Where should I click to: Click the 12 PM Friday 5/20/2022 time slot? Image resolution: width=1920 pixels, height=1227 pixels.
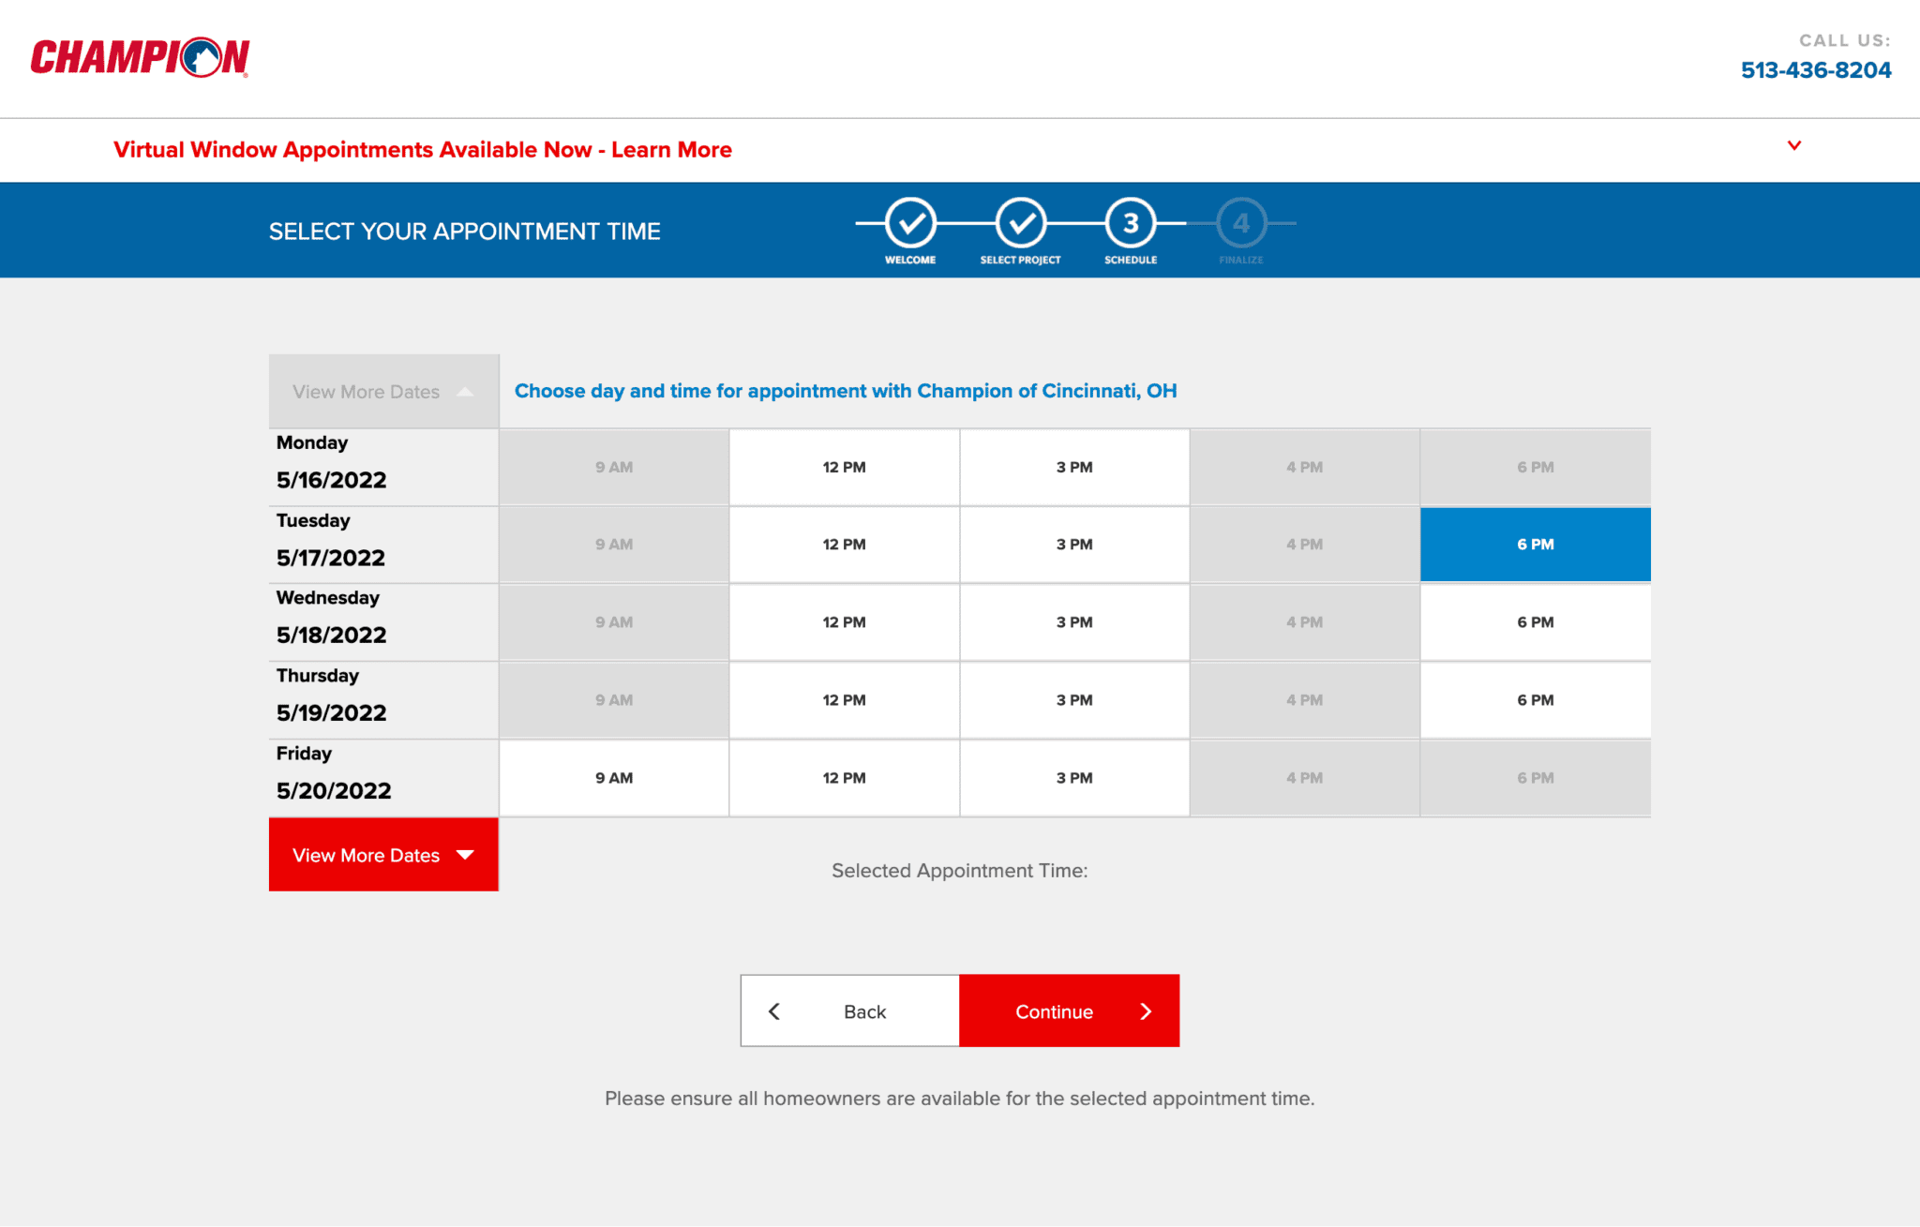[x=844, y=778]
